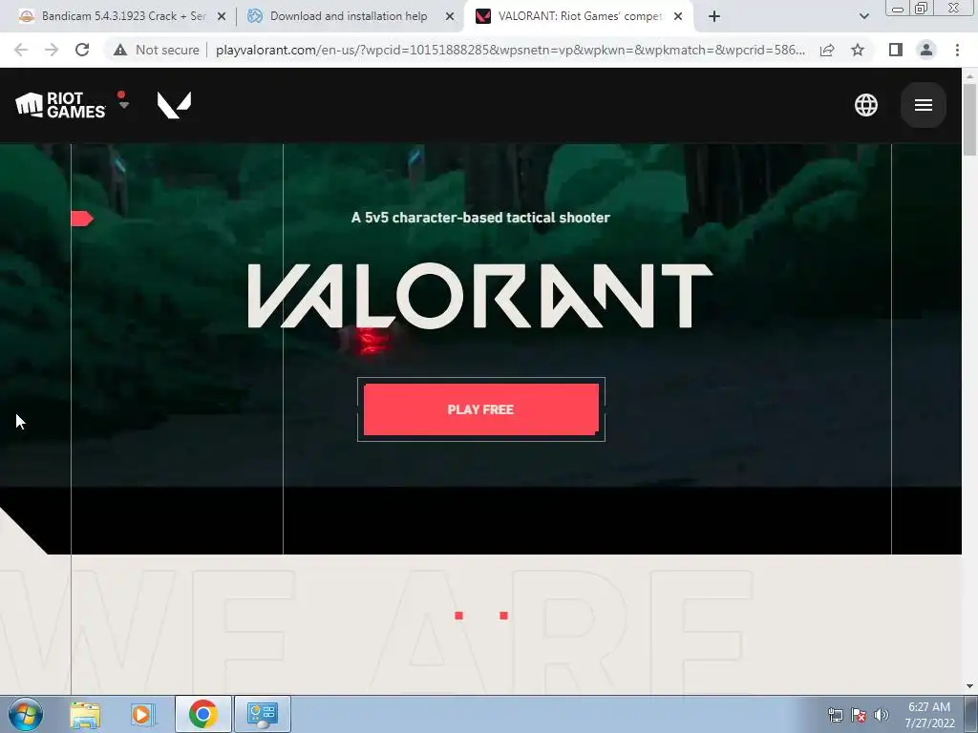Toggle the browser side panel
This screenshot has width=978, height=733.
[896, 50]
